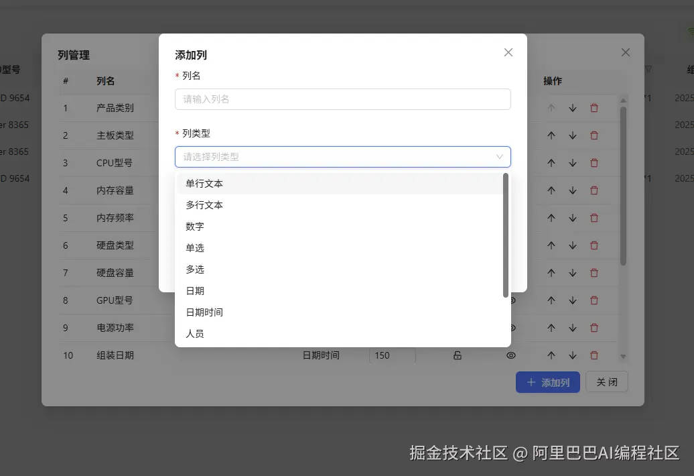Click the 日期时间 type cell of 组装日期

[x=321, y=355]
